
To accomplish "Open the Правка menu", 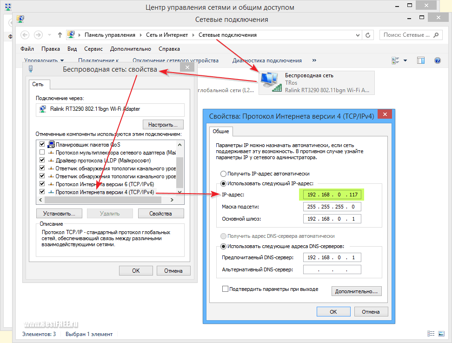I will tap(50, 49).
